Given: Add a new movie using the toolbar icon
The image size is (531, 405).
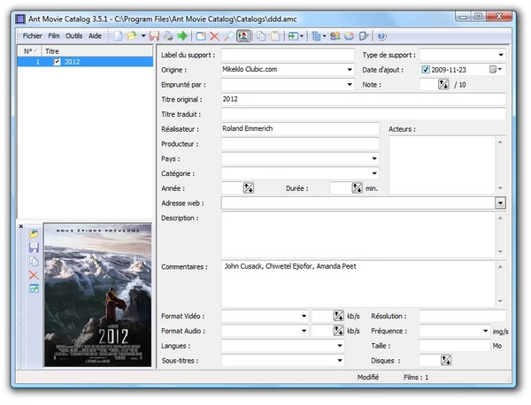Looking at the screenshot, I should (x=201, y=36).
